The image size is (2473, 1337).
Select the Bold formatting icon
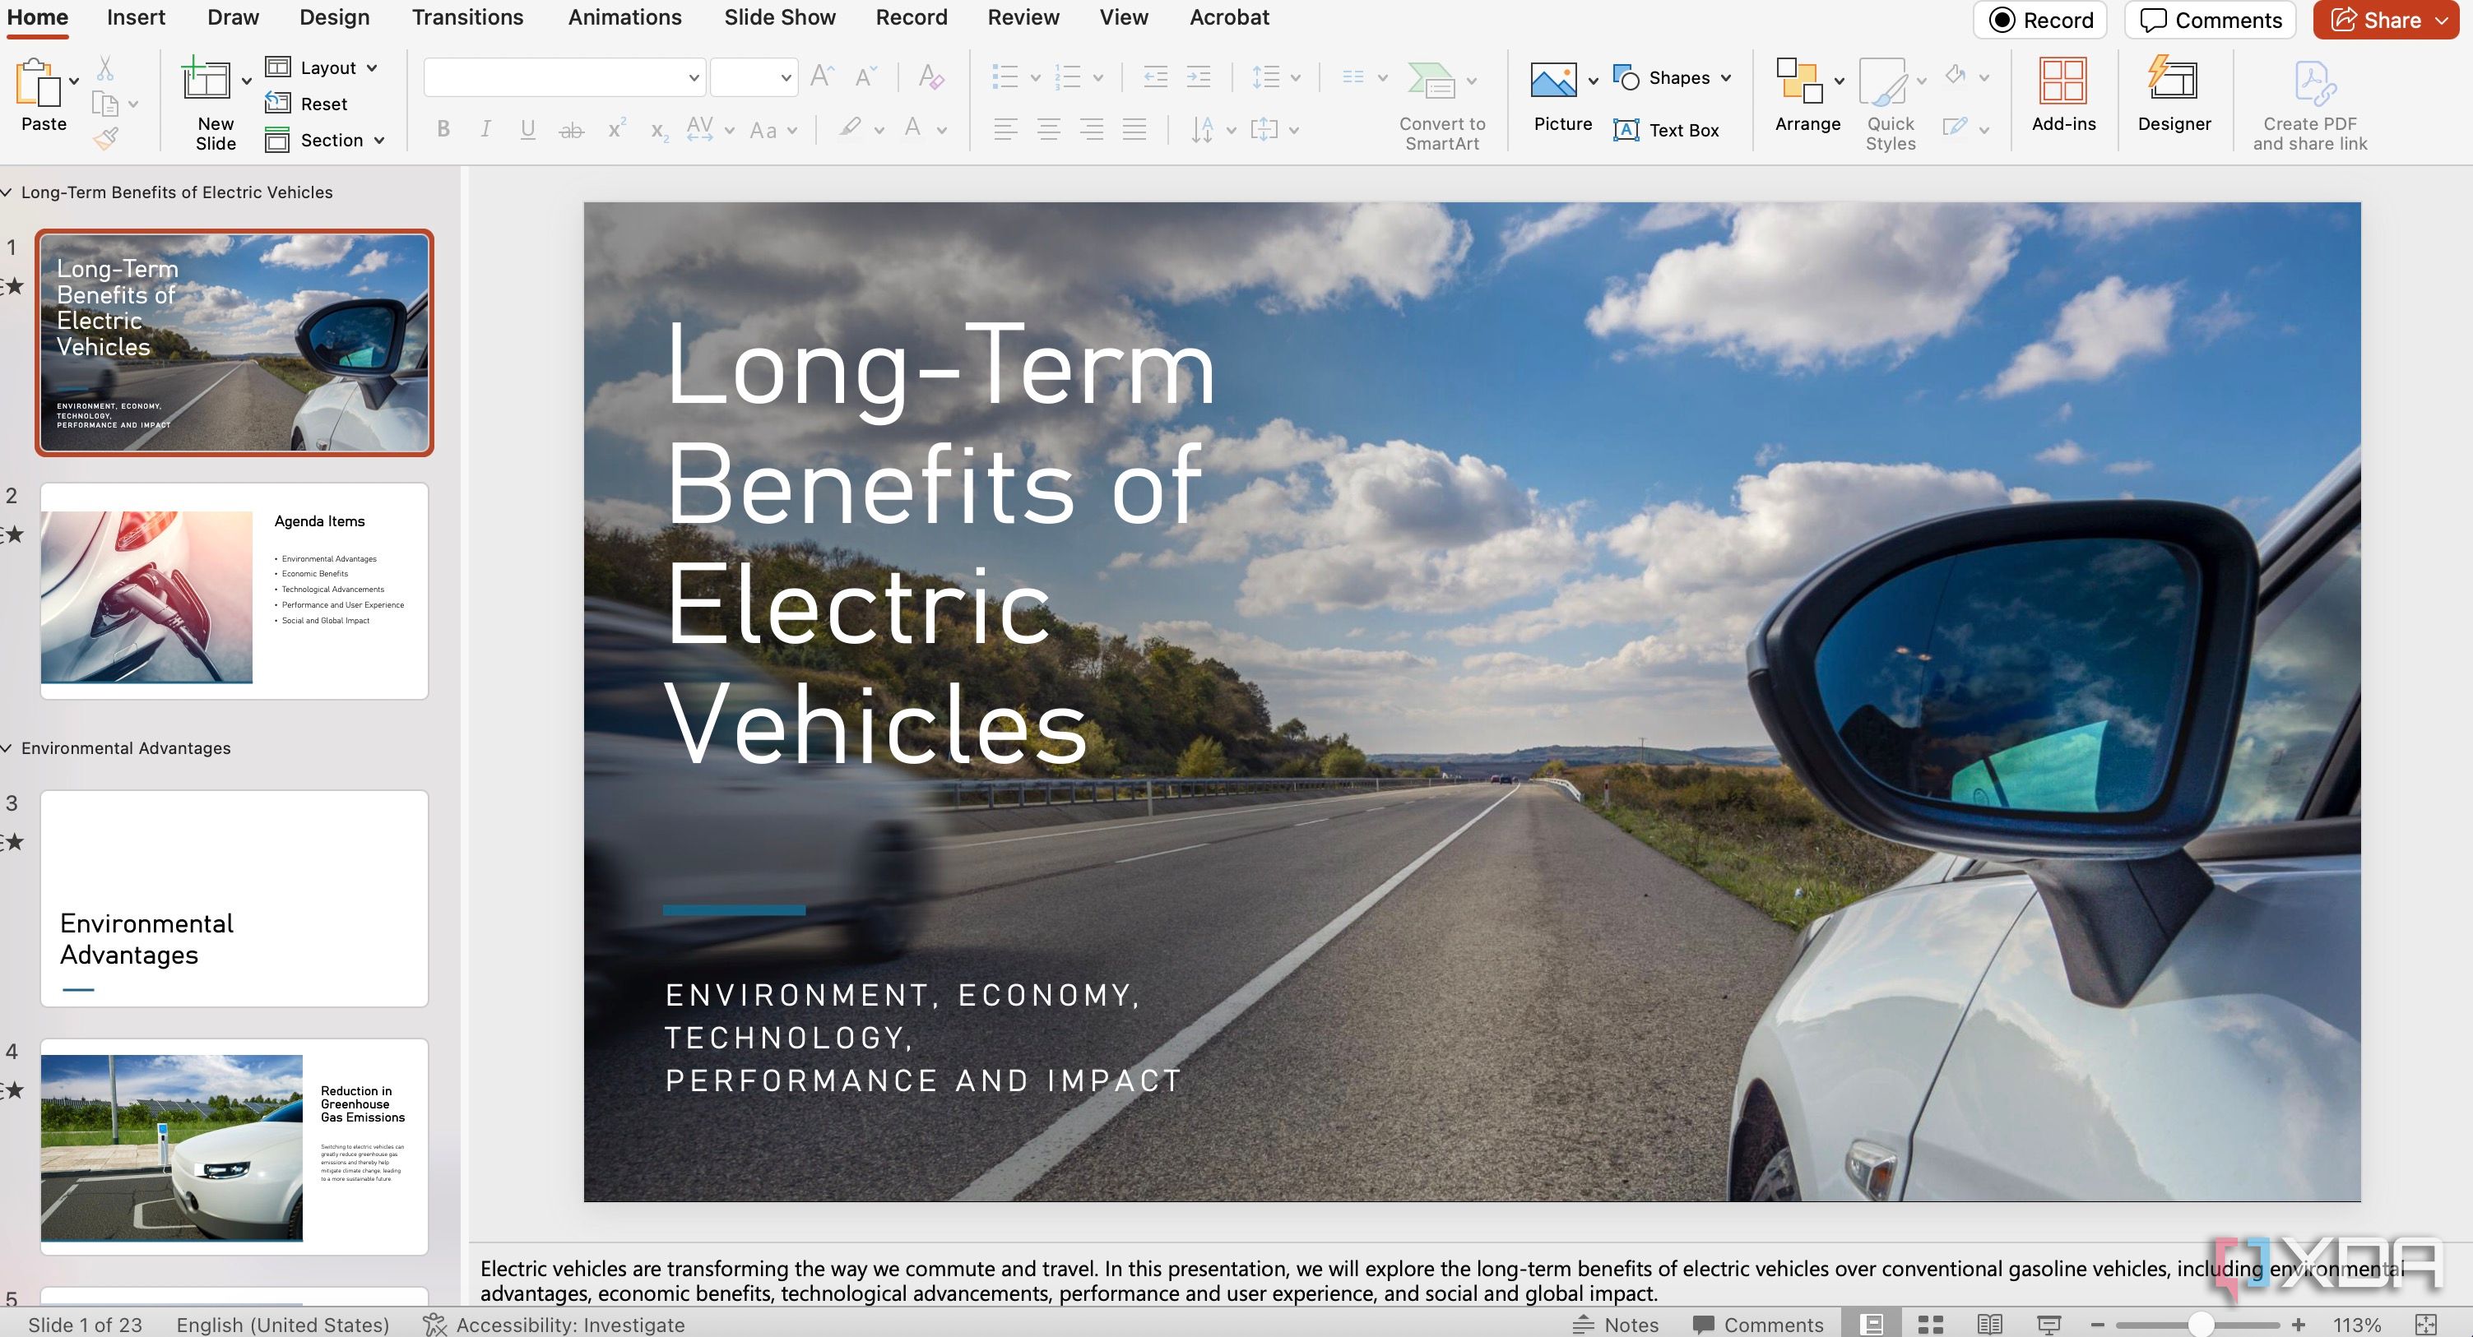(443, 128)
